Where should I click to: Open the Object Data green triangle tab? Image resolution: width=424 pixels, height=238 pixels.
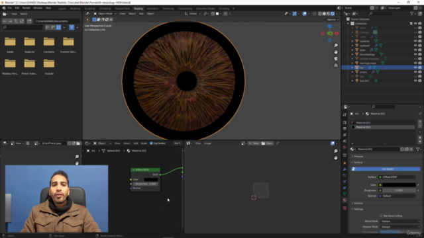(x=344, y=194)
